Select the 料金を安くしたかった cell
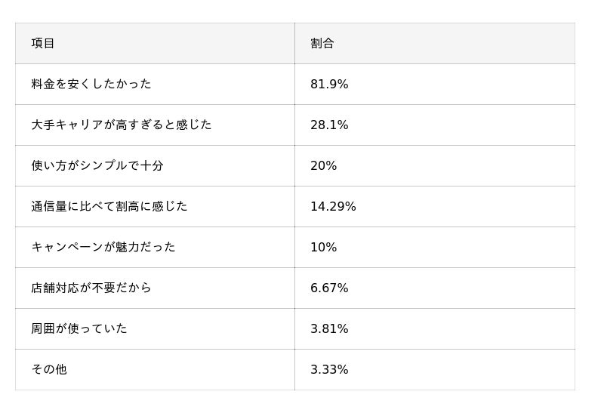Screen dimensions: 604x413 click(91, 85)
